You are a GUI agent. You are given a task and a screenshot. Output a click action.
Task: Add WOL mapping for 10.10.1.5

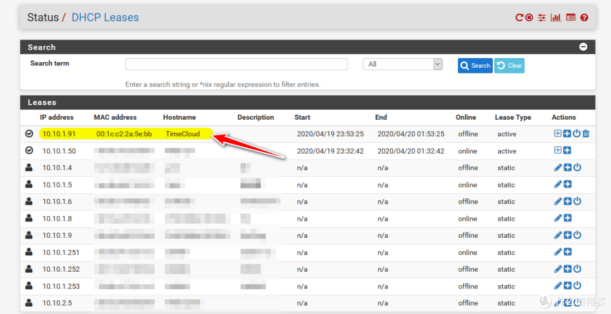(x=567, y=185)
